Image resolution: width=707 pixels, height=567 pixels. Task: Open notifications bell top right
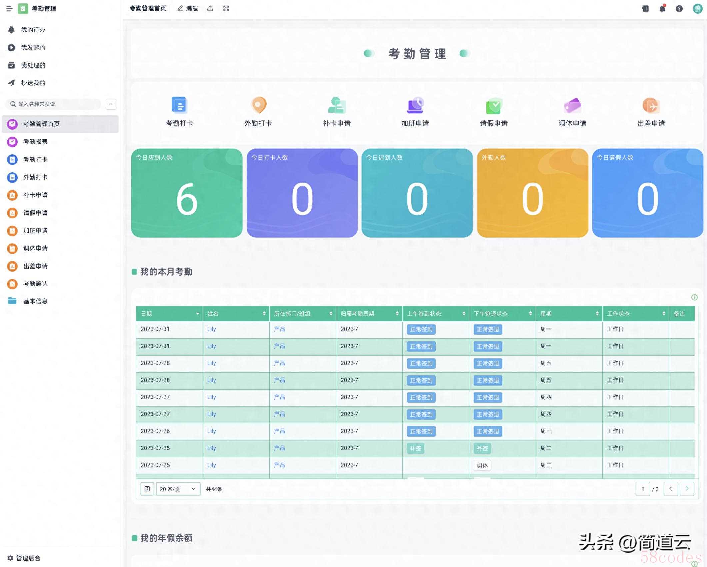point(662,9)
